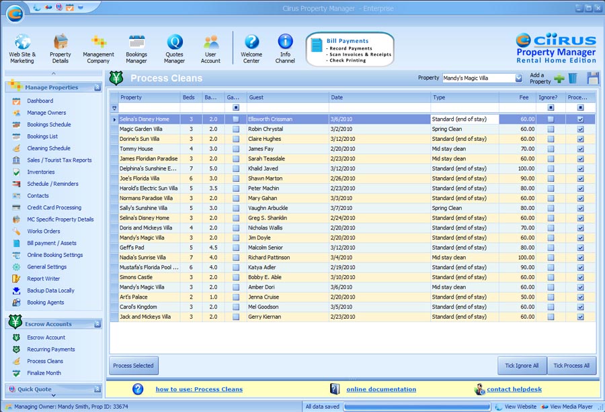Open Cleaning Schedule in sidebar
This screenshot has width=605, height=412.
pyautogui.click(x=48, y=148)
